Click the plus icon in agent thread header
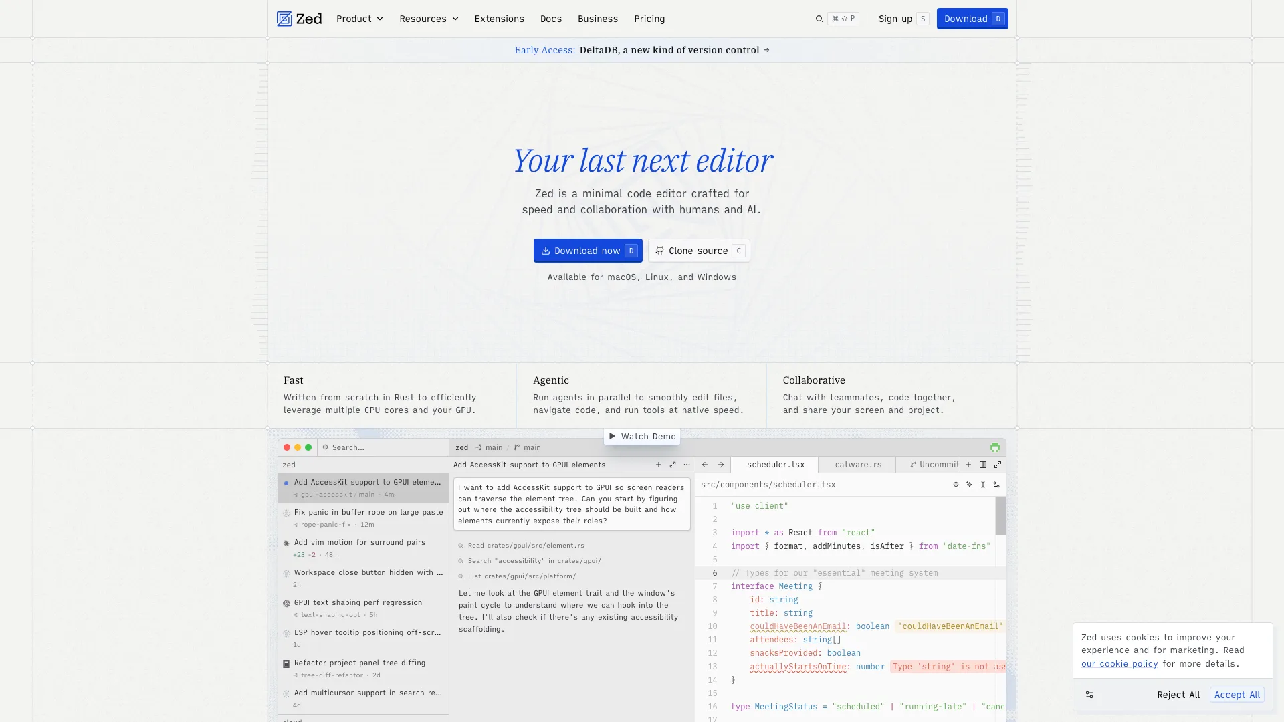The width and height of the screenshot is (1284, 722). pos(659,465)
